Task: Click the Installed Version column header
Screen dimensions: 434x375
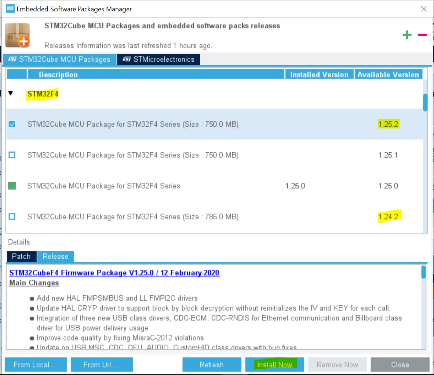Action: tap(320, 74)
